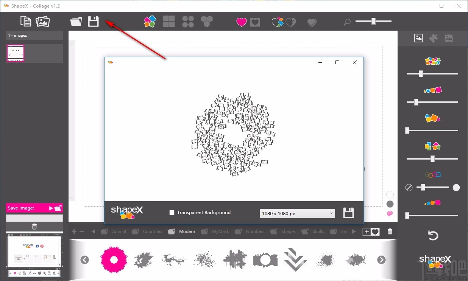Click the reset arrow on the right panel
The image size is (468, 281).
[x=433, y=235]
